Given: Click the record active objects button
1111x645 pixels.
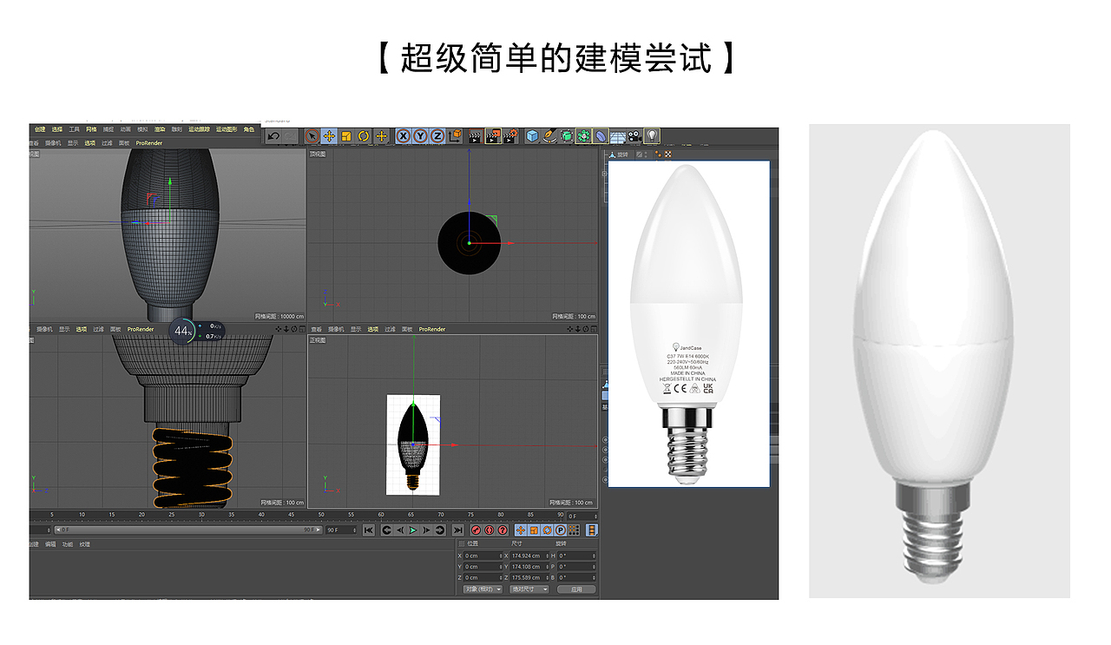Looking at the screenshot, I should point(477,530).
